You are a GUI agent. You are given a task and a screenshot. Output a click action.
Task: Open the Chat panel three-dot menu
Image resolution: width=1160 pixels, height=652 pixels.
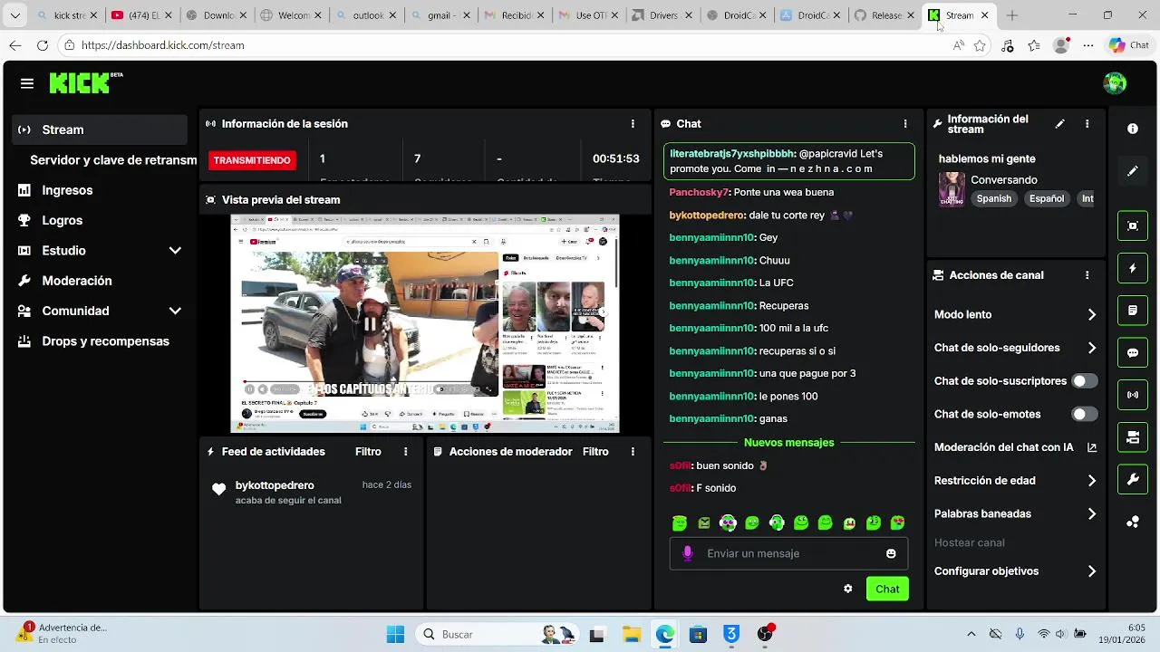904,124
